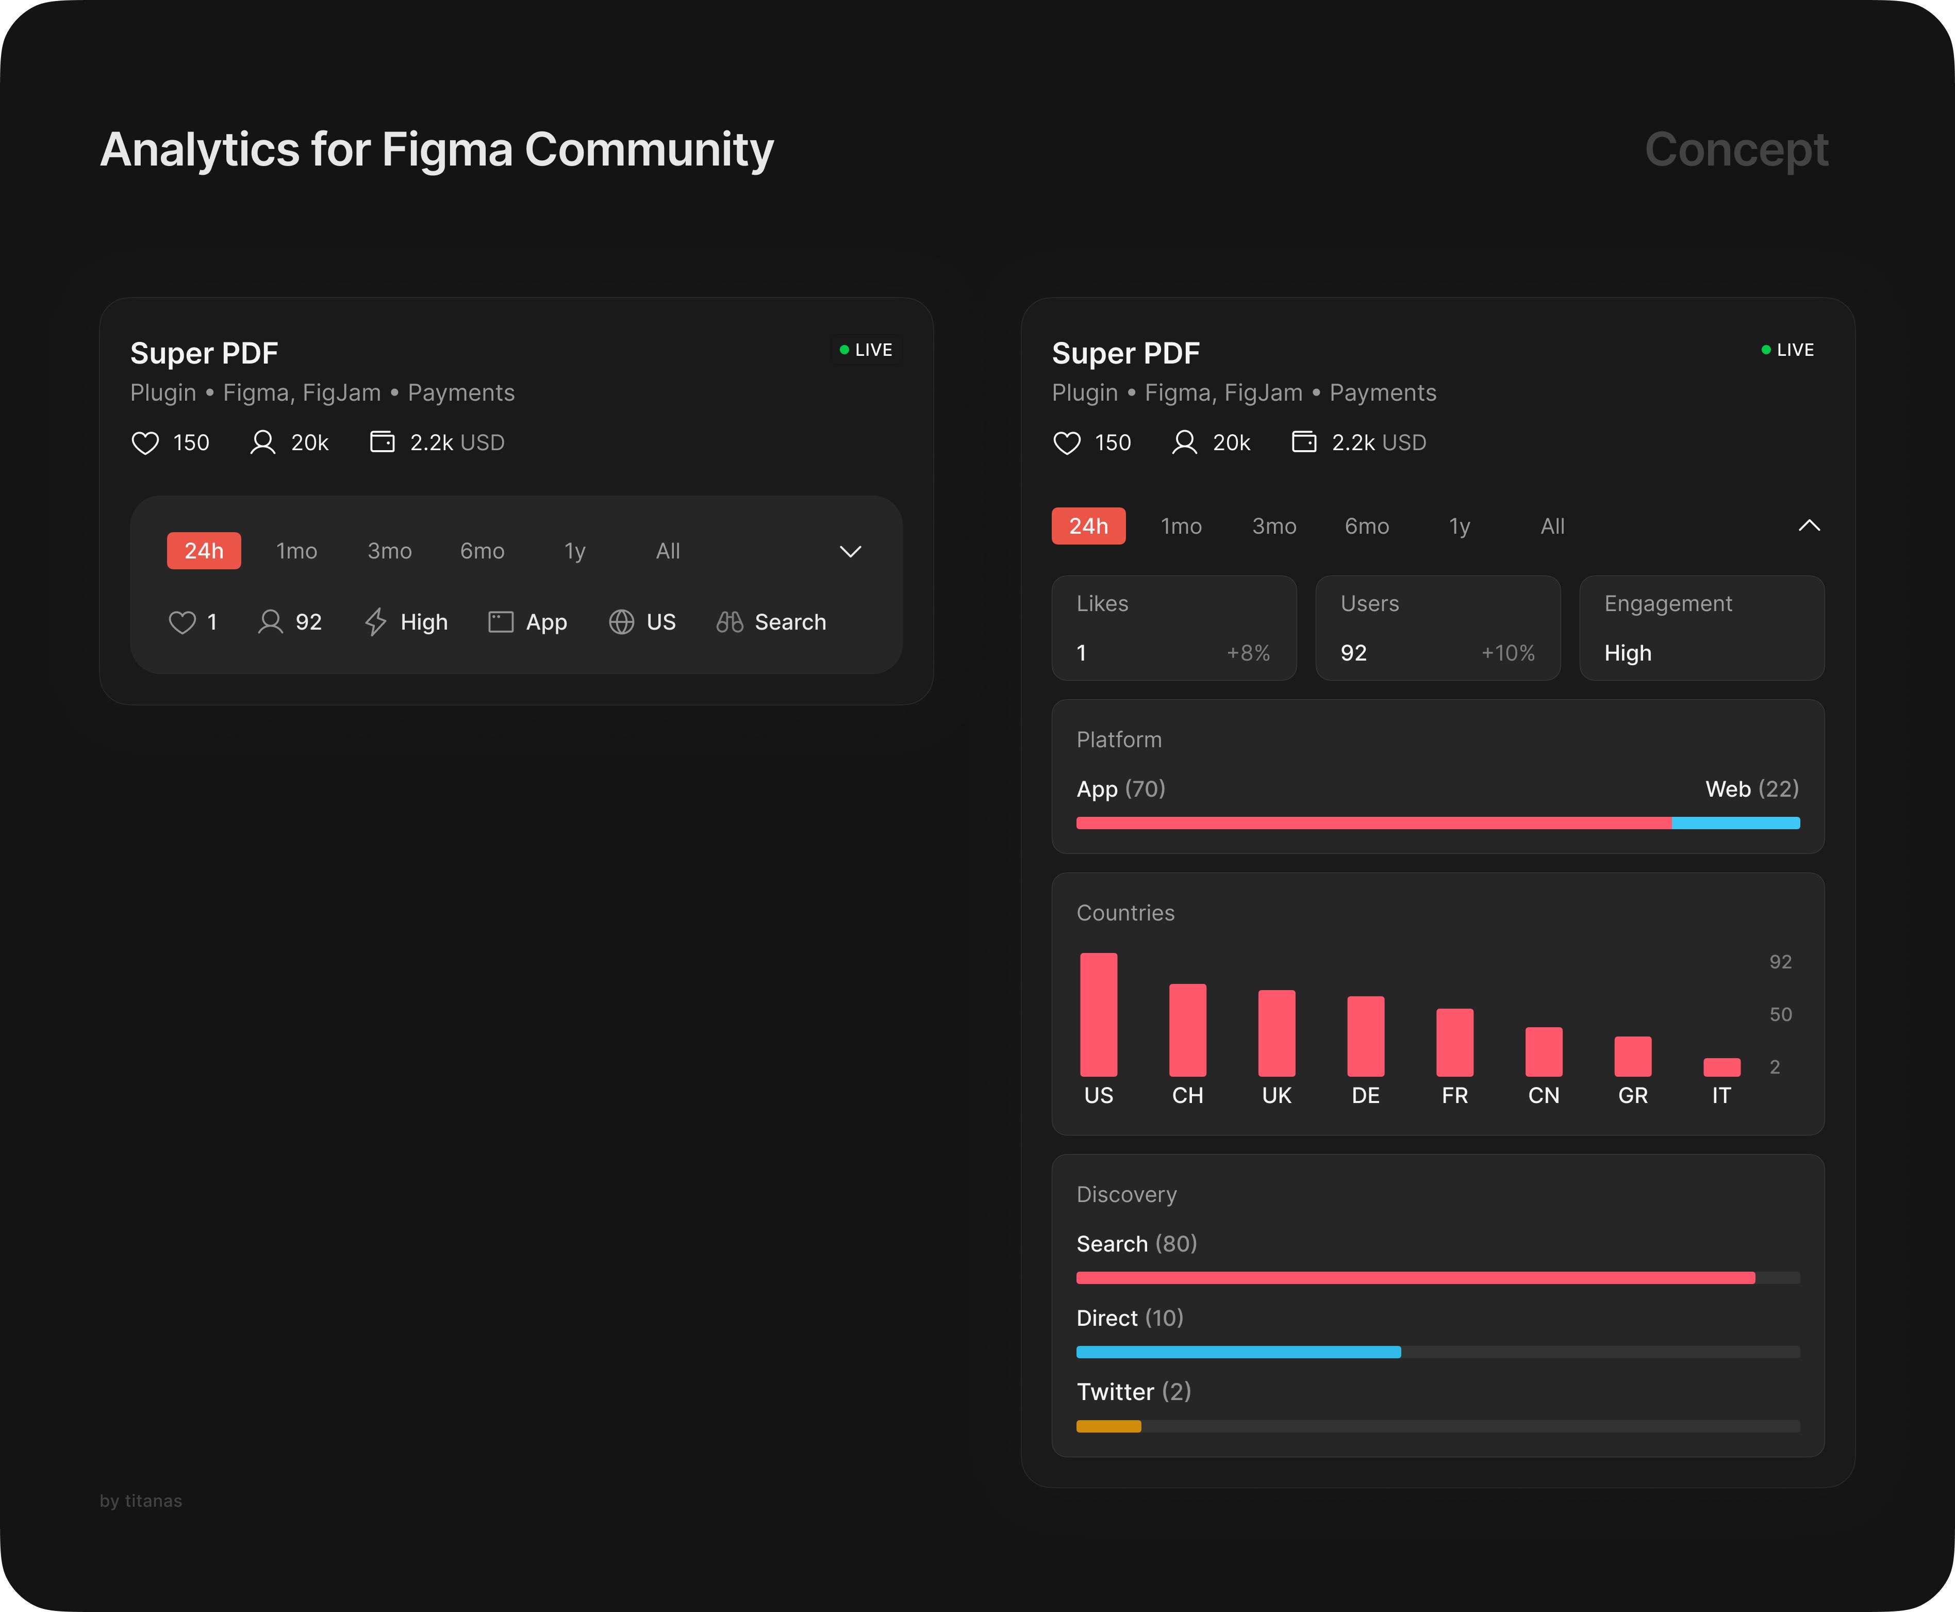1955x1612 pixels.
Task: Click heart icon beside 150 in left card
Action: (145, 443)
